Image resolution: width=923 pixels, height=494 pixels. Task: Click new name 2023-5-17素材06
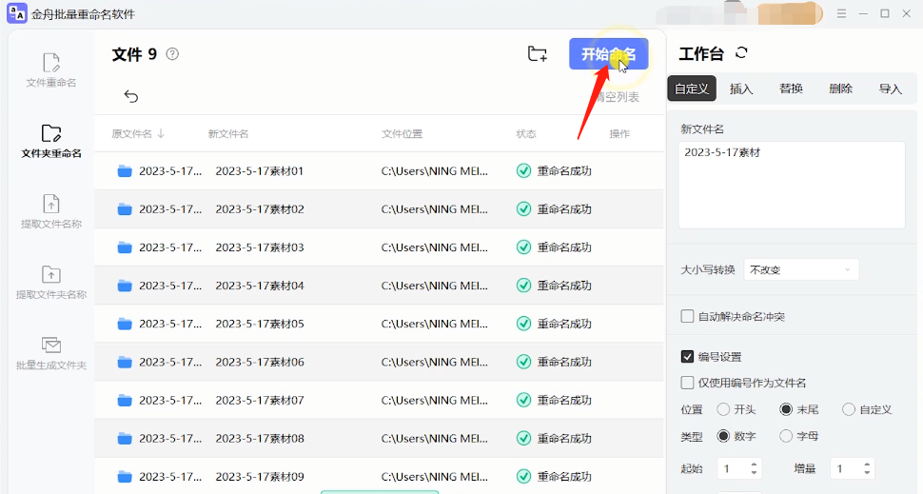coord(260,362)
